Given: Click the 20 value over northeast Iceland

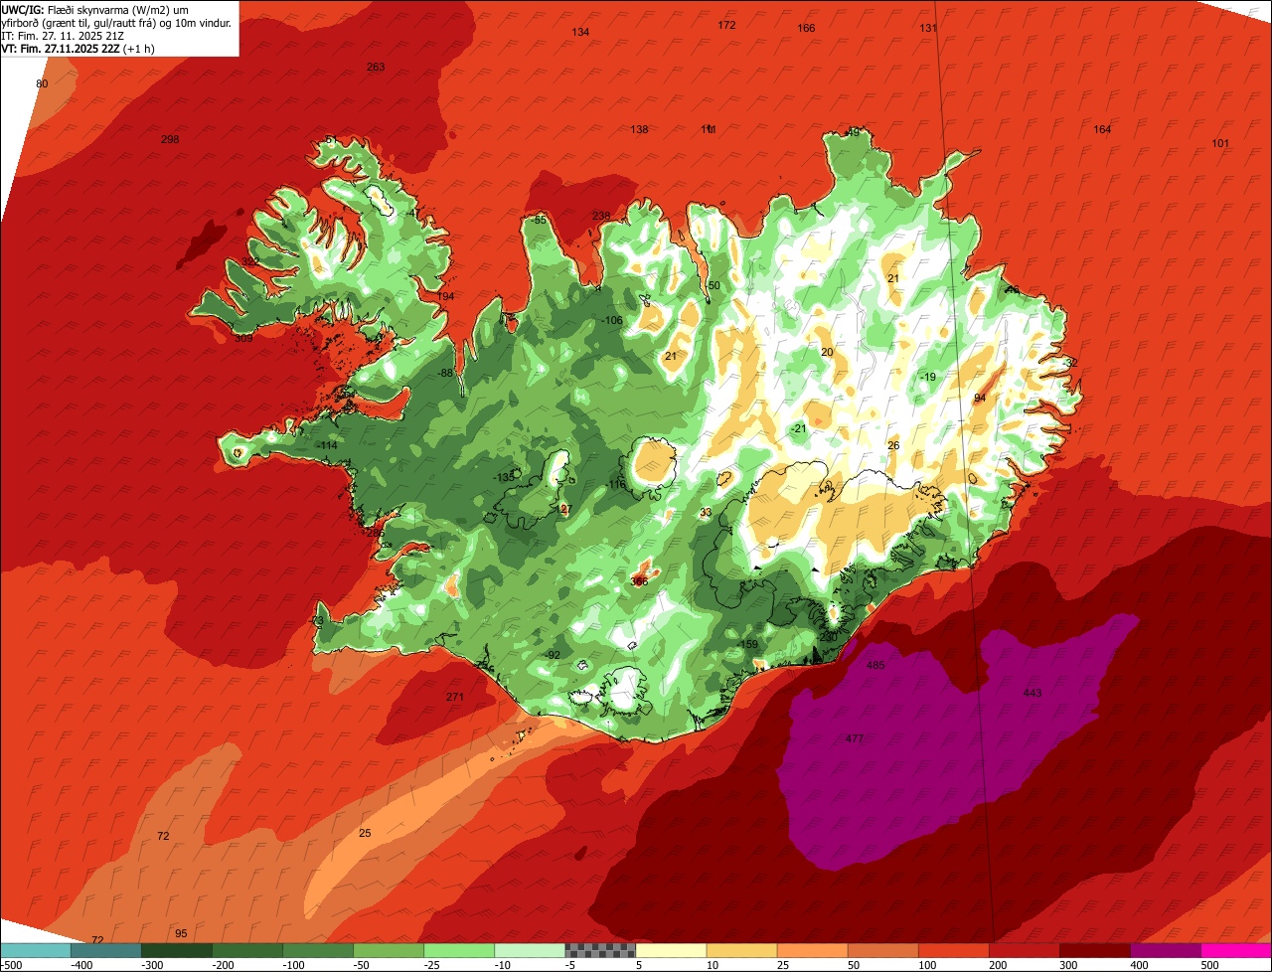Looking at the screenshot, I should pos(827,352).
